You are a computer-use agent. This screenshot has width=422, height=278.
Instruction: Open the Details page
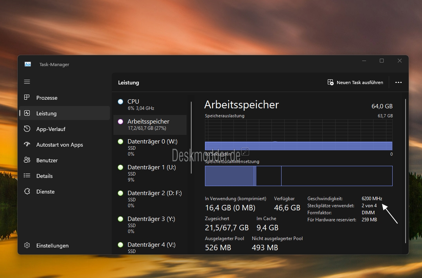point(65,176)
